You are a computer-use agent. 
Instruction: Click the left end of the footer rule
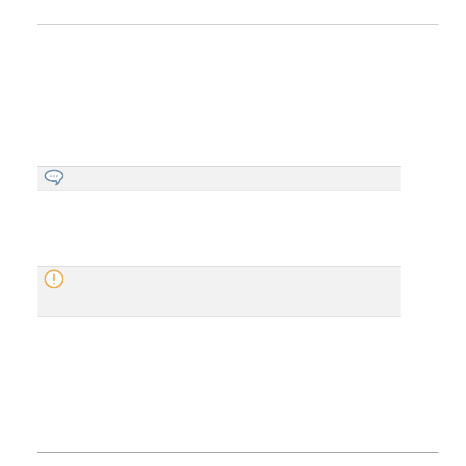point(39,452)
